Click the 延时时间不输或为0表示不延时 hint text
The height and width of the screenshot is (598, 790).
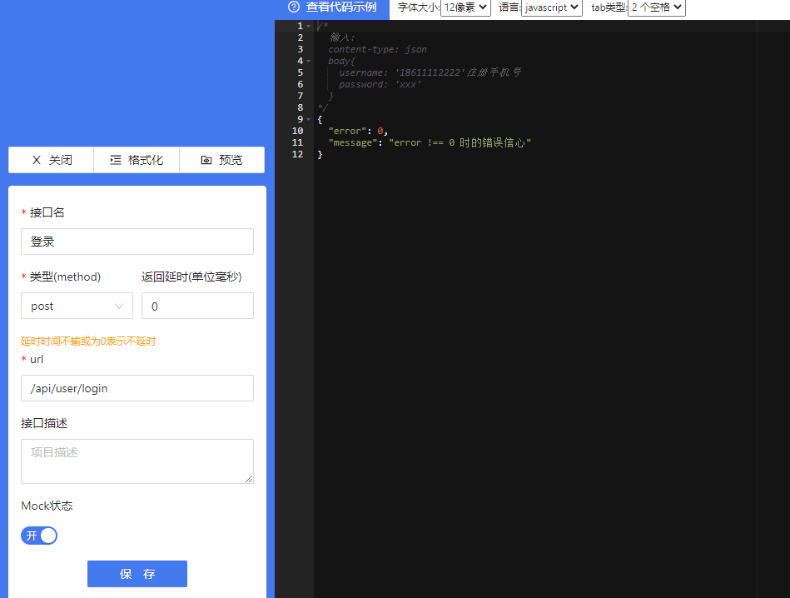click(x=88, y=341)
